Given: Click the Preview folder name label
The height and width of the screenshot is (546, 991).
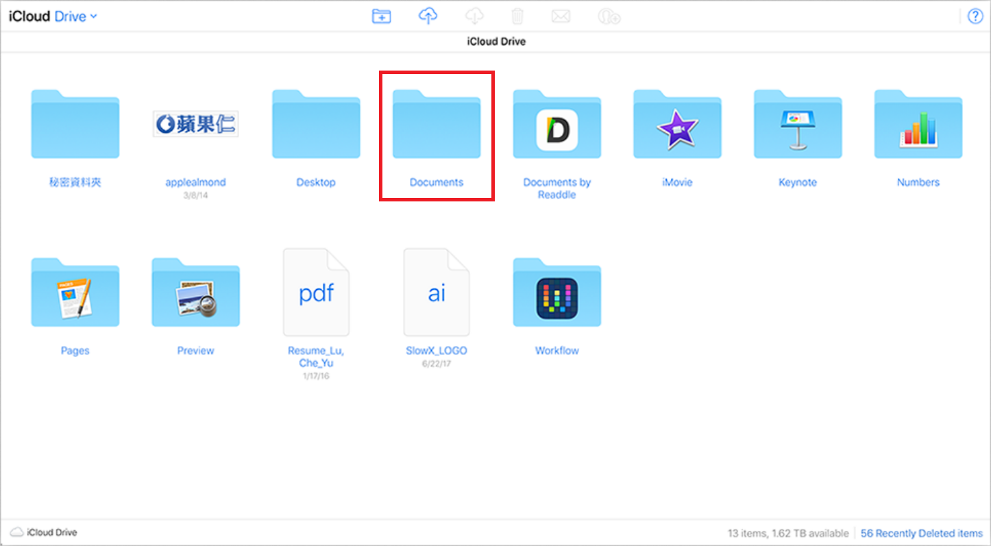Looking at the screenshot, I should pos(196,351).
